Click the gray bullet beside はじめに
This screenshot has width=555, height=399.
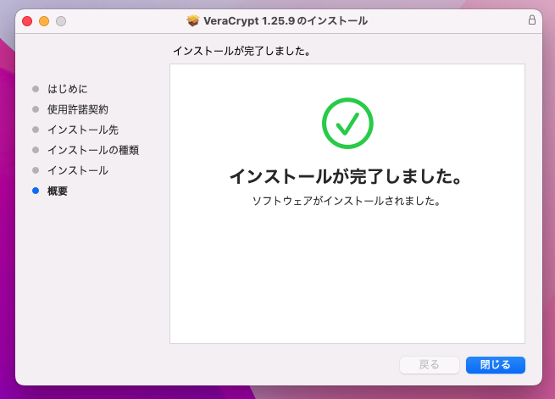[x=35, y=88]
